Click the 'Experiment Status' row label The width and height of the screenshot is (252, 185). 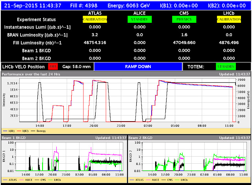coord(36,20)
